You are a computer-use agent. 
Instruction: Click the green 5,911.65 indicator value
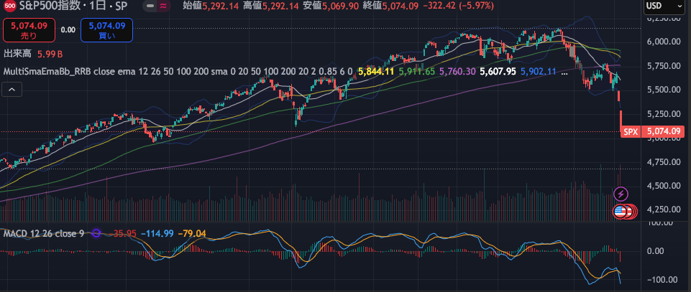tap(416, 71)
